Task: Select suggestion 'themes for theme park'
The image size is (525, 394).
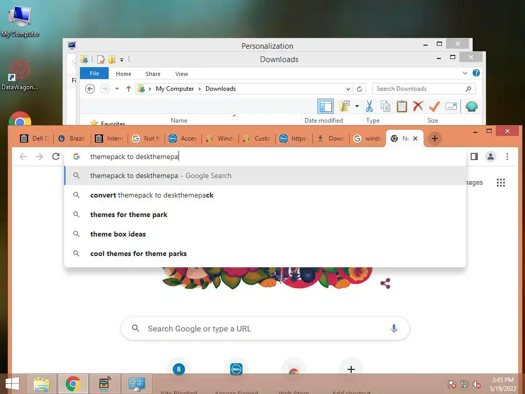Action: pos(265,214)
